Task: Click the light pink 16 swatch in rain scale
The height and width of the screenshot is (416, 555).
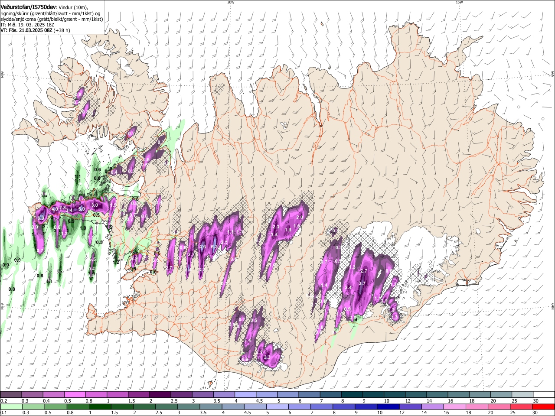Action: point(455,406)
